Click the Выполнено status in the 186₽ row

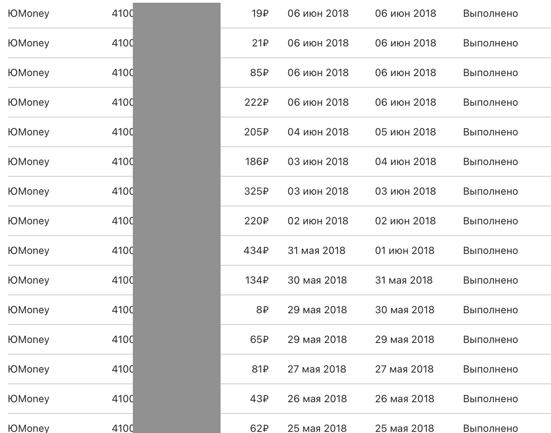[490, 162]
